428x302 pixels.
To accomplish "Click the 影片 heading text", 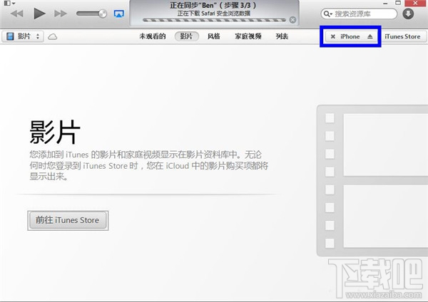I will [55, 132].
